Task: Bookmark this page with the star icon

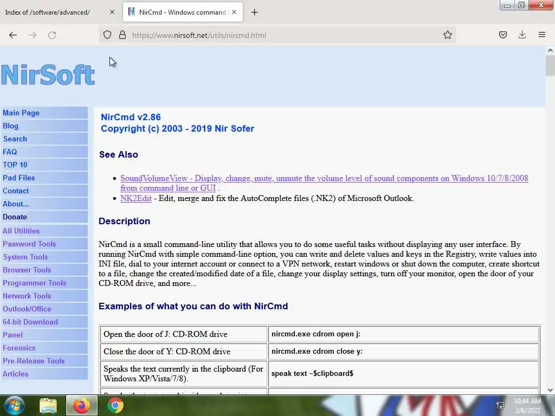Action: [447, 35]
